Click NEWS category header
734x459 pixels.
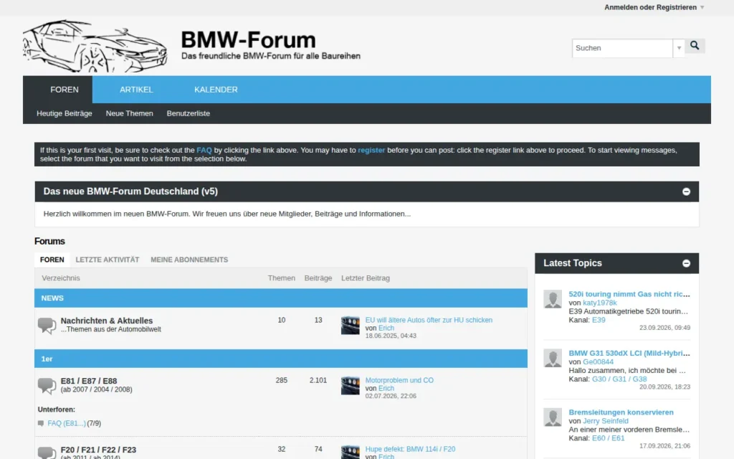tap(281, 298)
